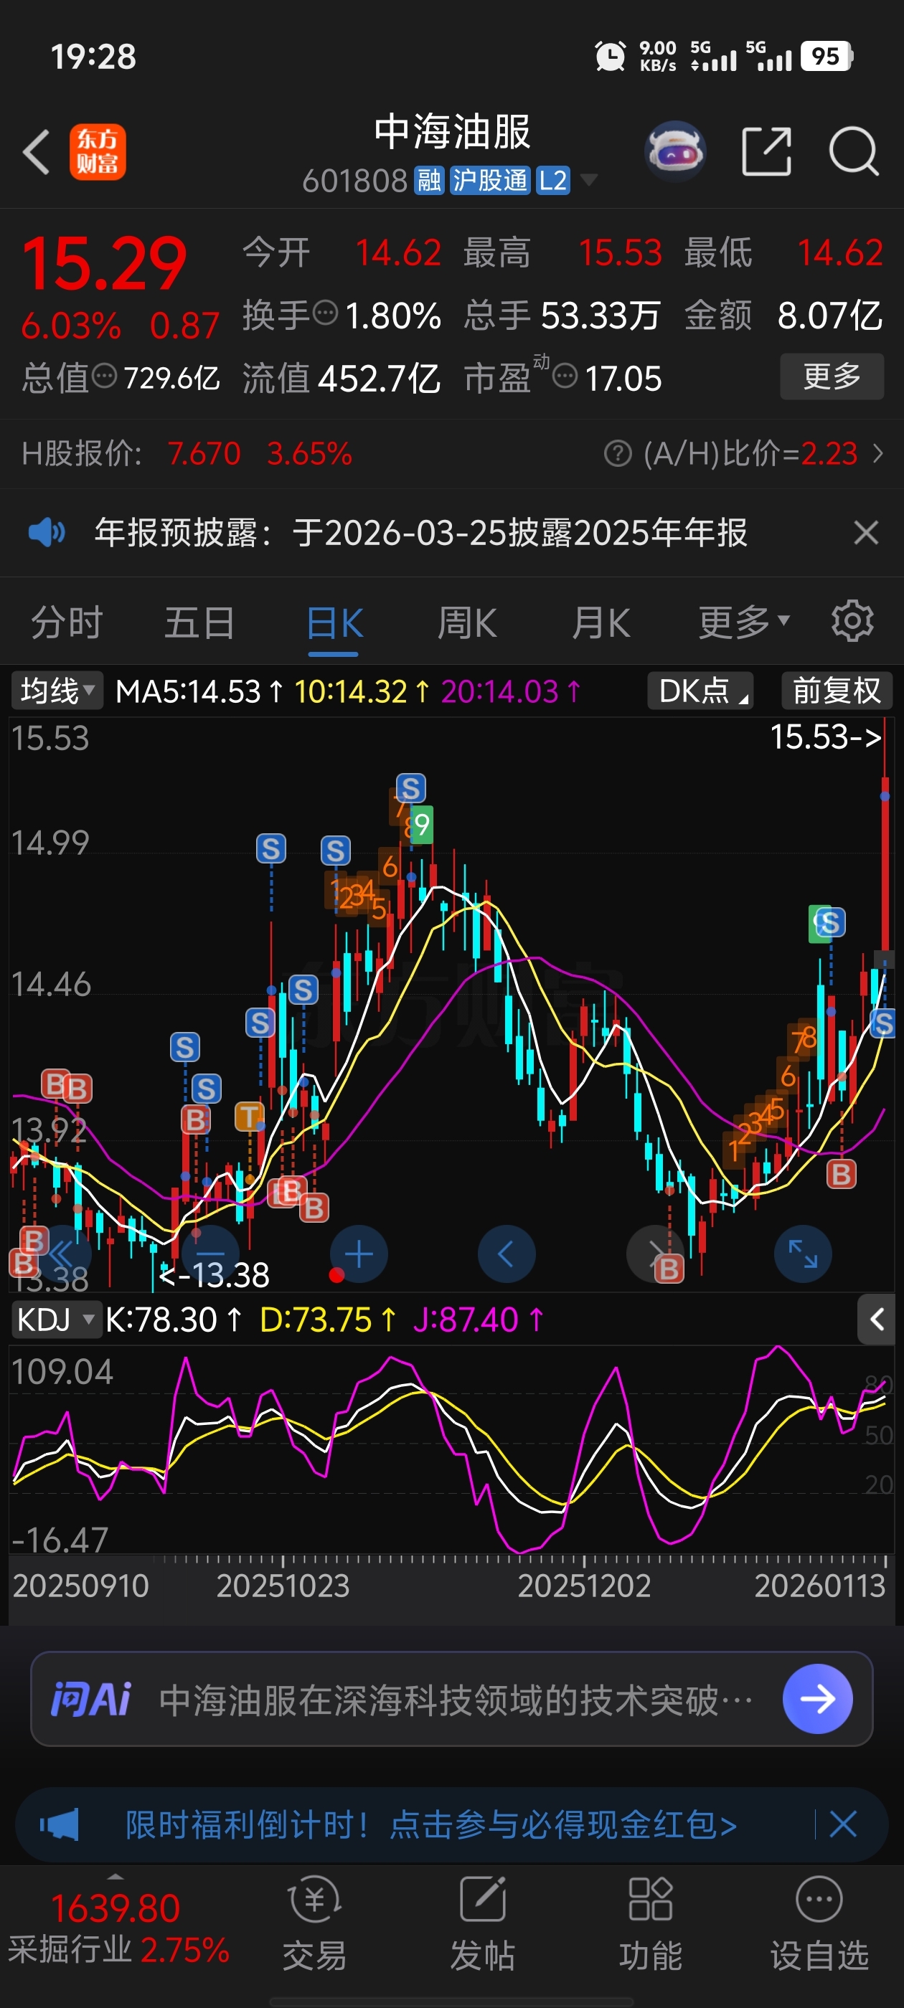This screenshot has width=904, height=2008.
Task: Tap the alarm clock status bar icon
Action: 610,56
